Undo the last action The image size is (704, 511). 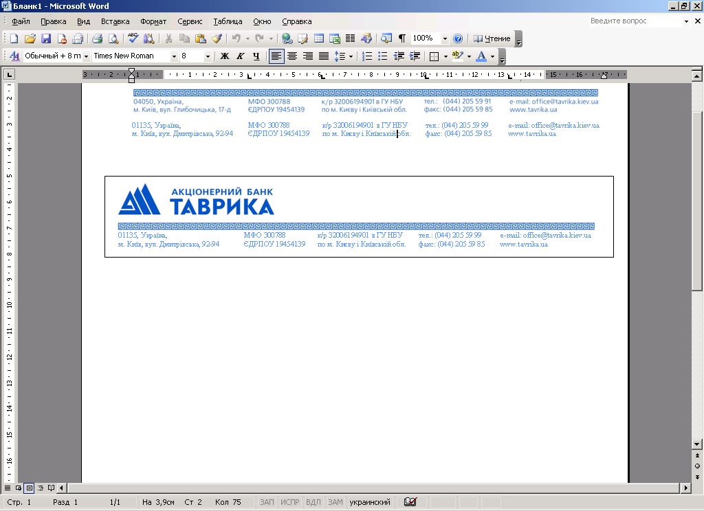pyautogui.click(x=236, y=38)
